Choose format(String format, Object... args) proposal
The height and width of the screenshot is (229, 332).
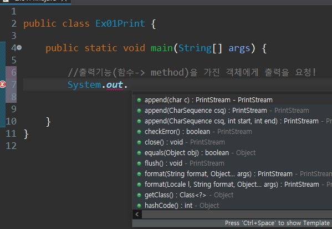click(233, 174)
